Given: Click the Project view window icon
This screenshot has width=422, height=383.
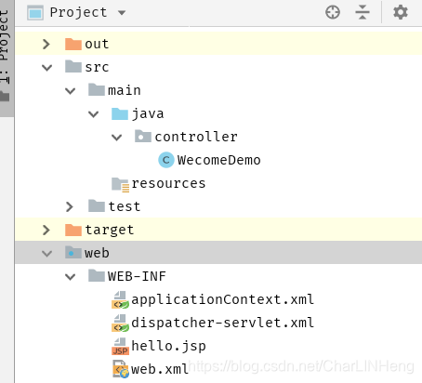Looking at the screenshot, I should pyautogui.click(x=35, y=13).
